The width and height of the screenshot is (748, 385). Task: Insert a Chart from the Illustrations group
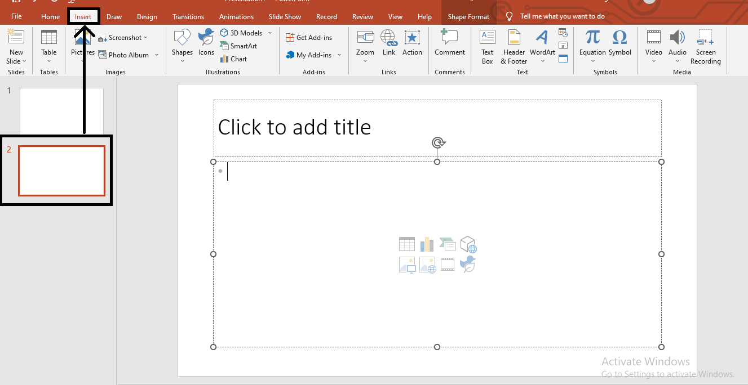coord(233,59)
